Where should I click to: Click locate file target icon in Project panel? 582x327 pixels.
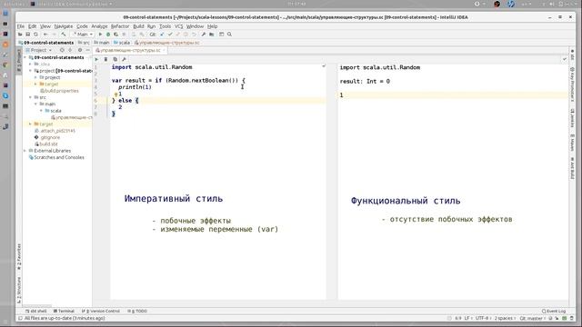(x=62, y=50)
